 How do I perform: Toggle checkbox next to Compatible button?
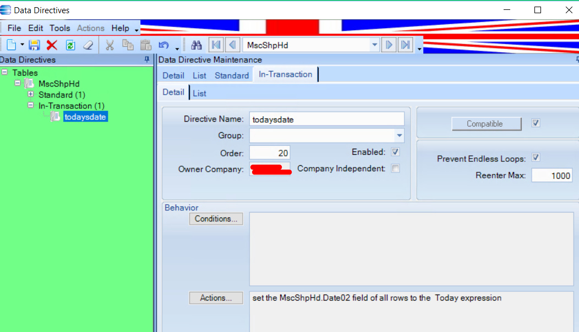[x=536, y=123]
